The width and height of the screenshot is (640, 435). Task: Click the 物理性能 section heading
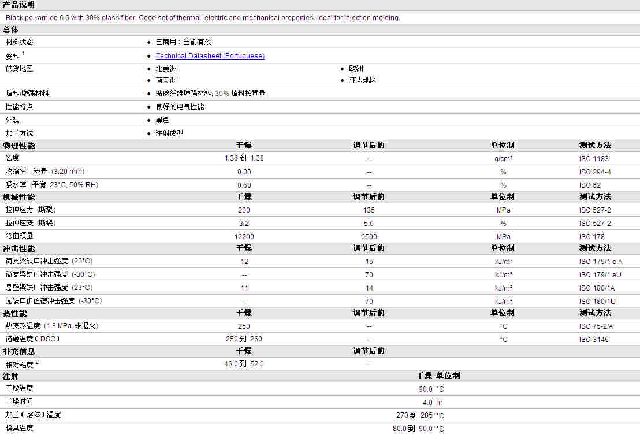[x=18, y=146]
